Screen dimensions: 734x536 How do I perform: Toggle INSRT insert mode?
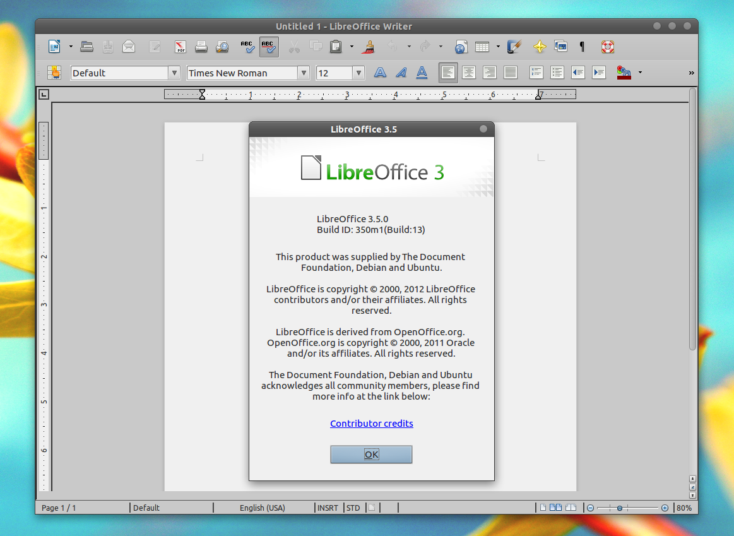(x=328, y=508)
